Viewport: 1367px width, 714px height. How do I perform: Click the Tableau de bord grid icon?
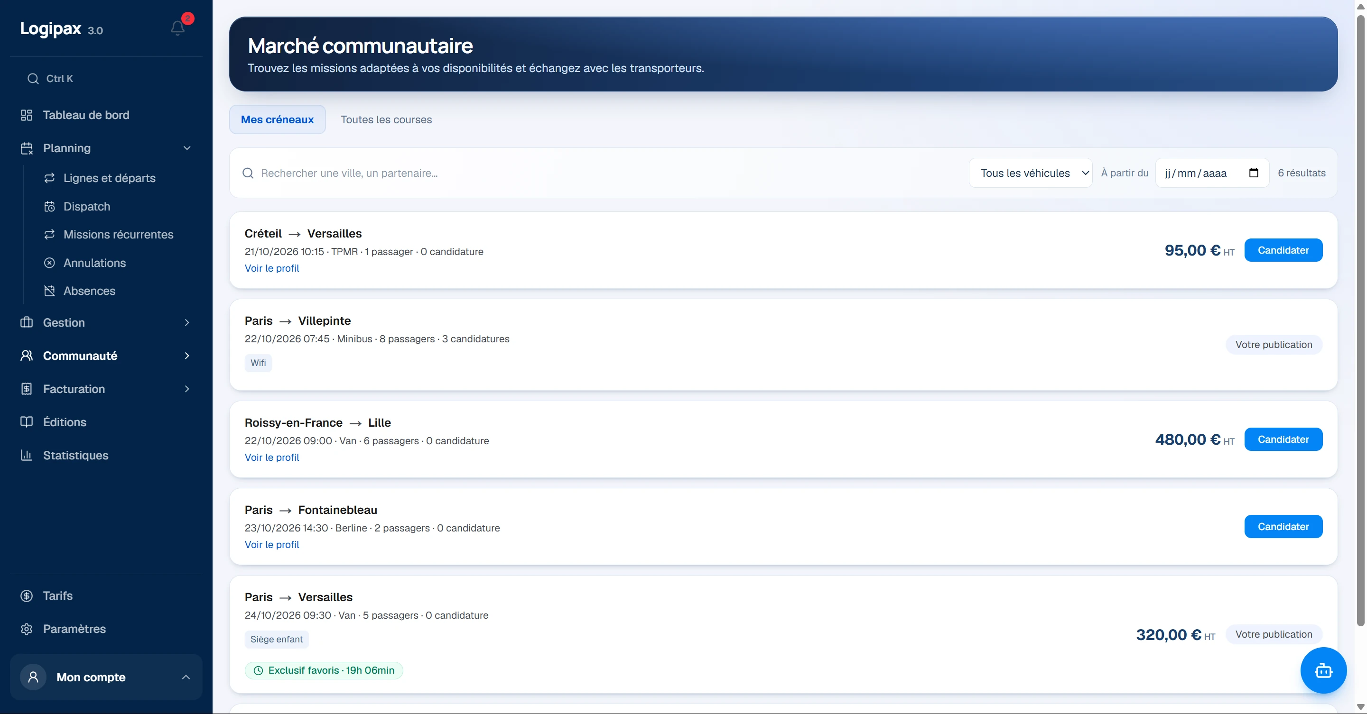pyautogui.click(x=27, y=115)
